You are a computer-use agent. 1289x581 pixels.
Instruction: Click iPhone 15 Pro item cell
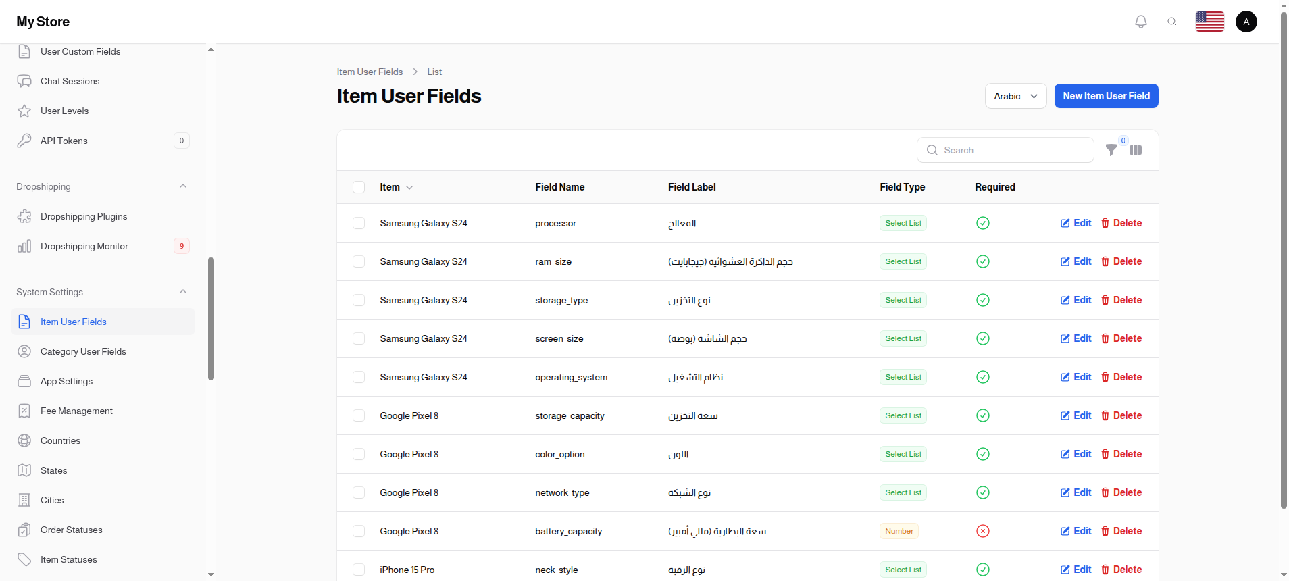coord(407,570)
